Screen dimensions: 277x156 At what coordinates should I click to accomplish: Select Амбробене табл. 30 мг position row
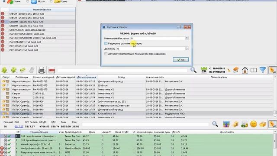[137, 148]
